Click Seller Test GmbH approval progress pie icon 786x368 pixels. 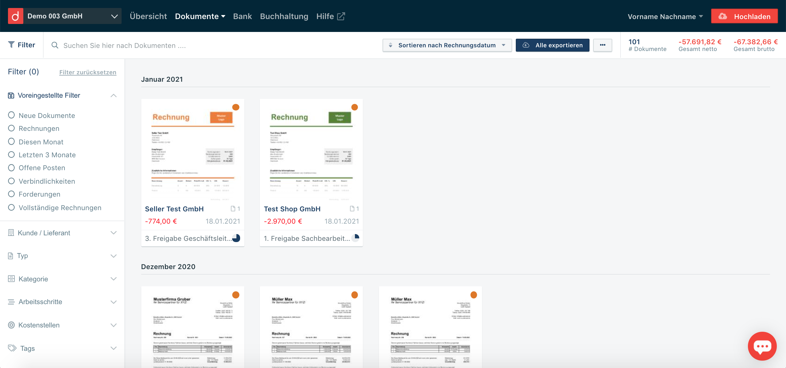[x=236, y=238]
